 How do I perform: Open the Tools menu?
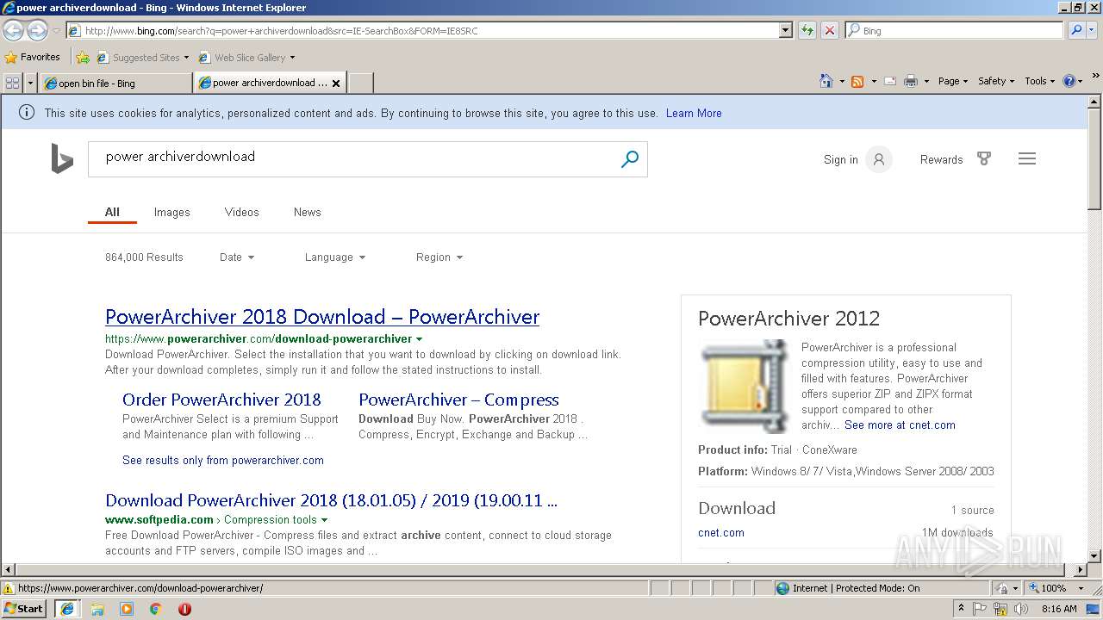(1040, 81)
